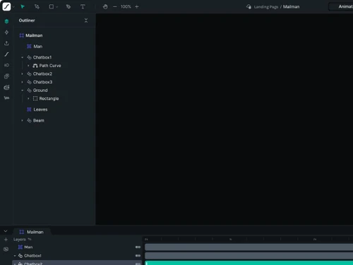Click the icon next to Layers label
This screenshot has height=265, width=353.
point(30,240)
